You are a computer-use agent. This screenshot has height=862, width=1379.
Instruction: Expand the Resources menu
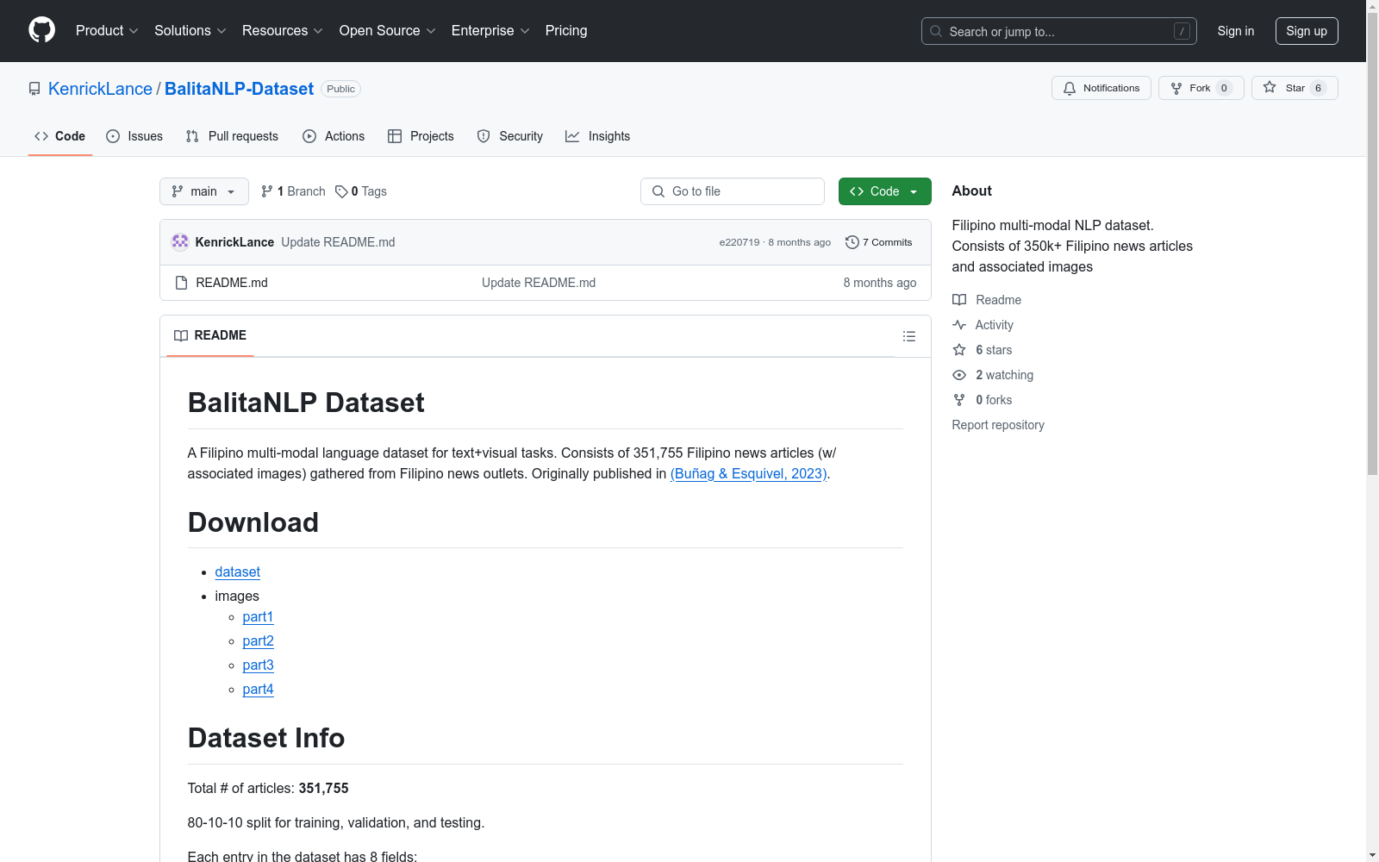[283, 31]
